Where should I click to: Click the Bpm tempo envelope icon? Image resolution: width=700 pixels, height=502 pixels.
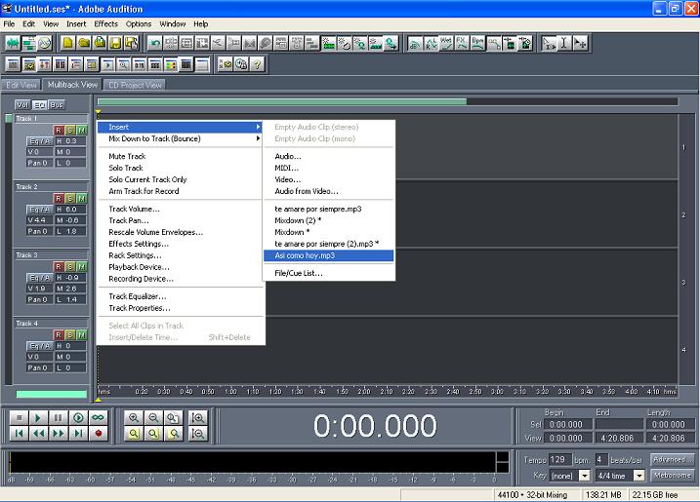[477, 43]
